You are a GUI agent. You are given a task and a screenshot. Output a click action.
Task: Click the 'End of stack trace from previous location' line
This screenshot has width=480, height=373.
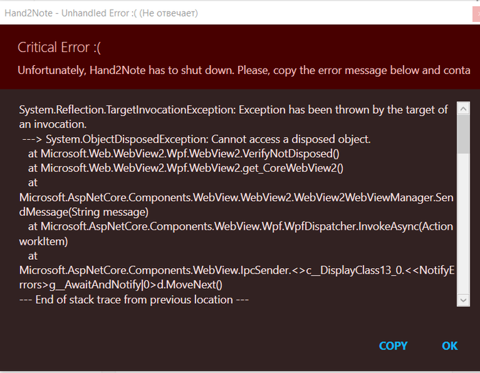click(x=134, y=300)
